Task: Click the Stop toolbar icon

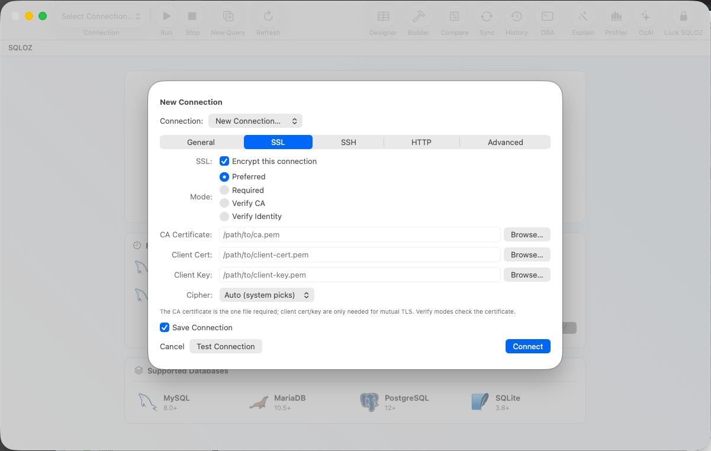Action: point(192,17)
